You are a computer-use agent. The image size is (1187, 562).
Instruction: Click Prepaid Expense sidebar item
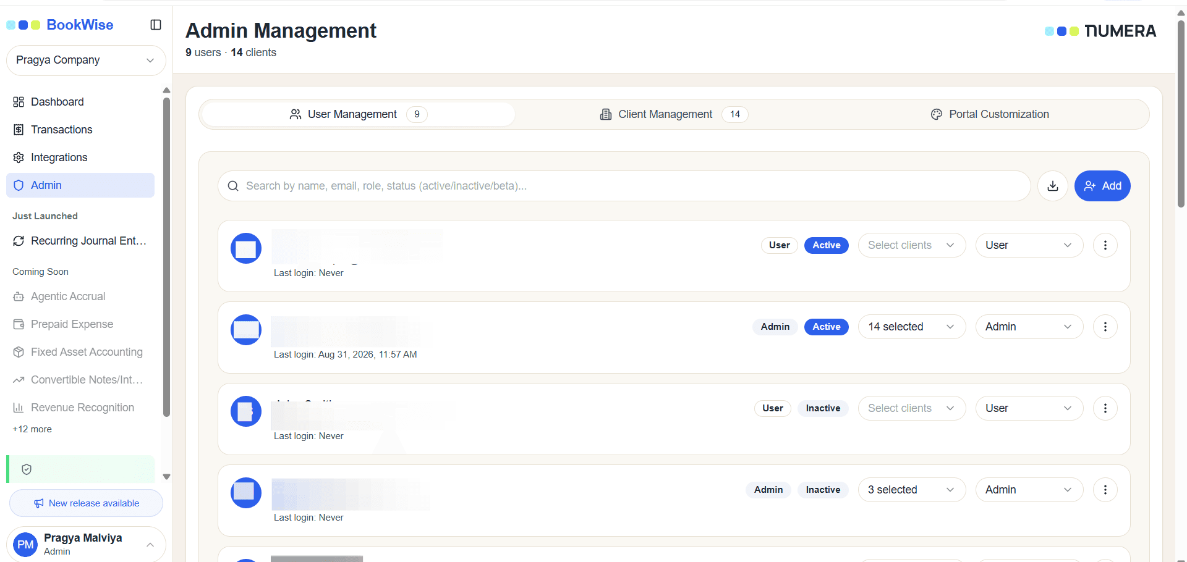click(80, 324)
